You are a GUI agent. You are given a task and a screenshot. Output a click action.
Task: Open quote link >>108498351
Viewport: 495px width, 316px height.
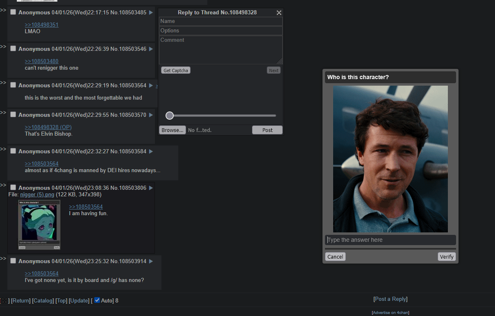point(41,25)
